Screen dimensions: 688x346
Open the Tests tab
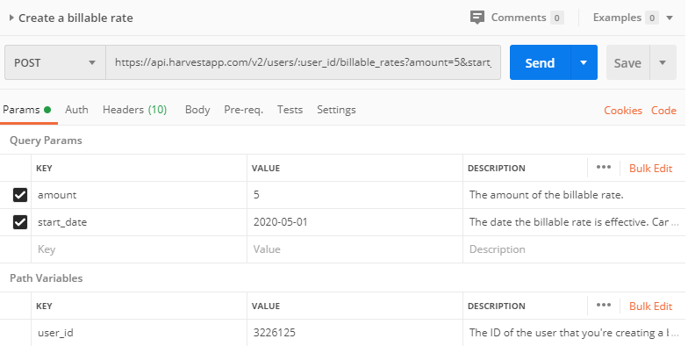click(x=290, y=110)
